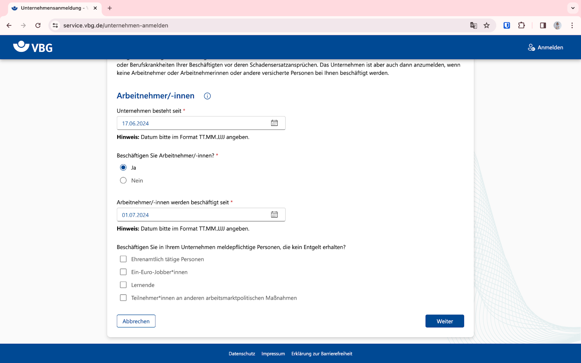Click 'Beschäftigen Sie Arbeitnehmer/-innen?' label
Screen dimensions: 581x363
tap(165, 156)
